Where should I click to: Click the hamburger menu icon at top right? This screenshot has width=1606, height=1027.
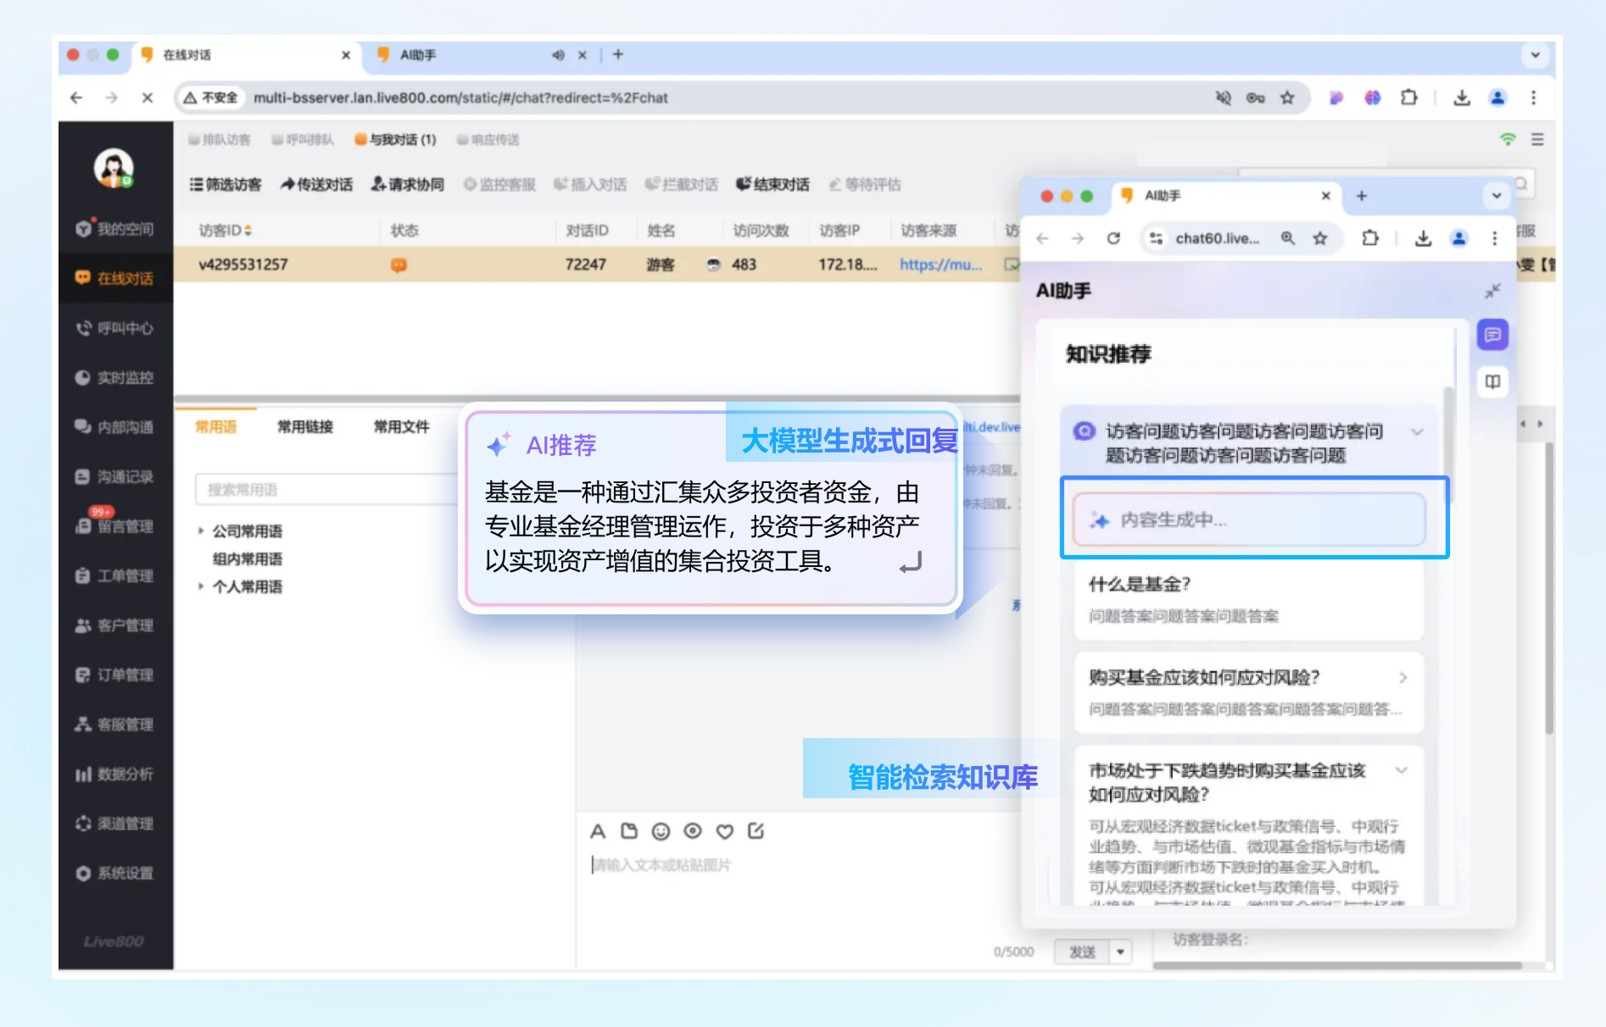(1537, 139)
